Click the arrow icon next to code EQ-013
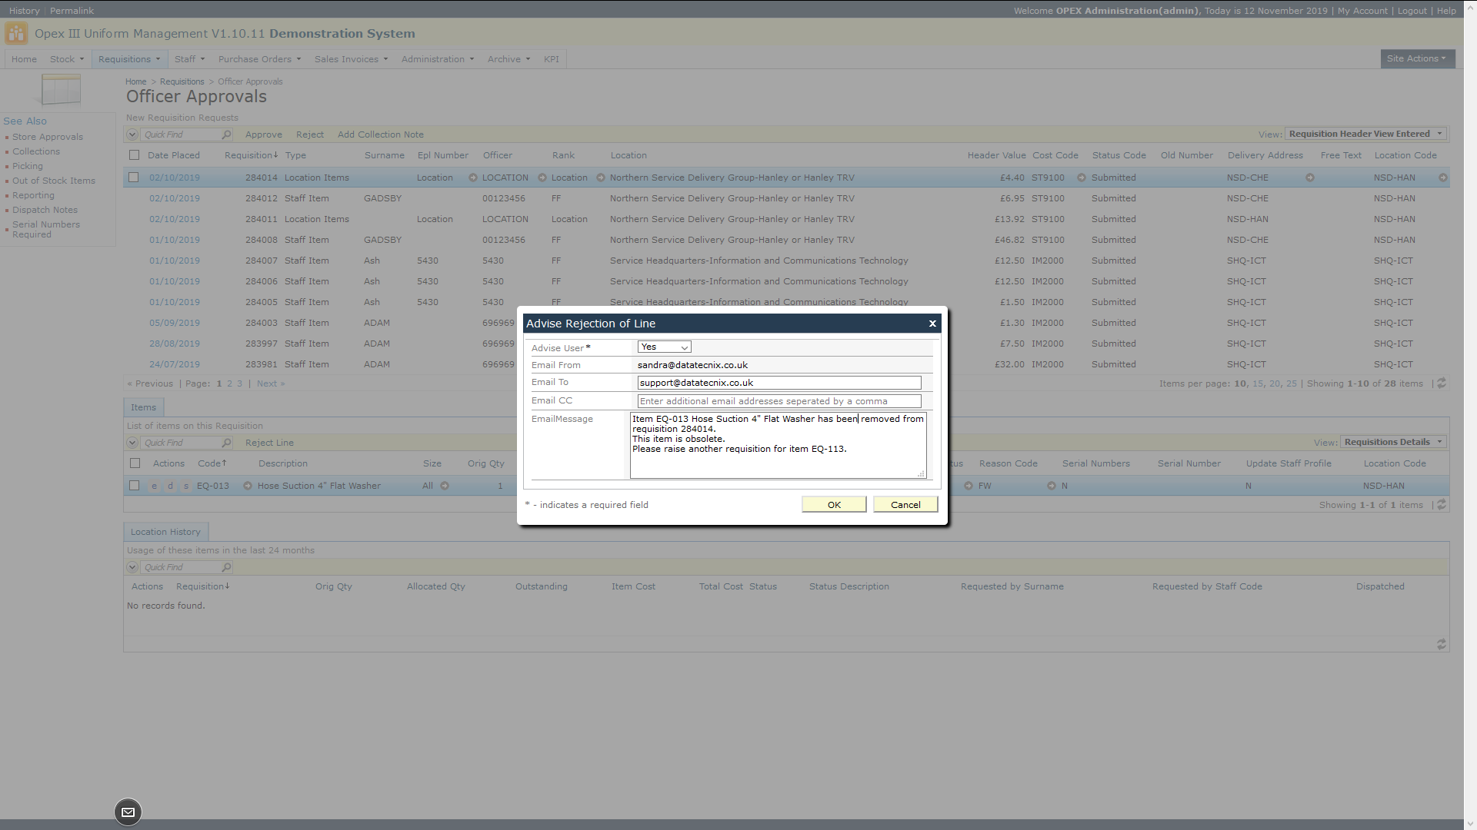The width and height of the screenshot is (1477, 830). [x=248, y=486]
